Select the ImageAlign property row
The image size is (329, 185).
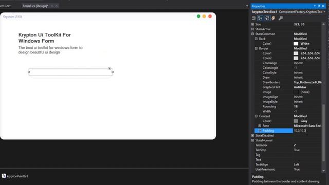point(287,97)
